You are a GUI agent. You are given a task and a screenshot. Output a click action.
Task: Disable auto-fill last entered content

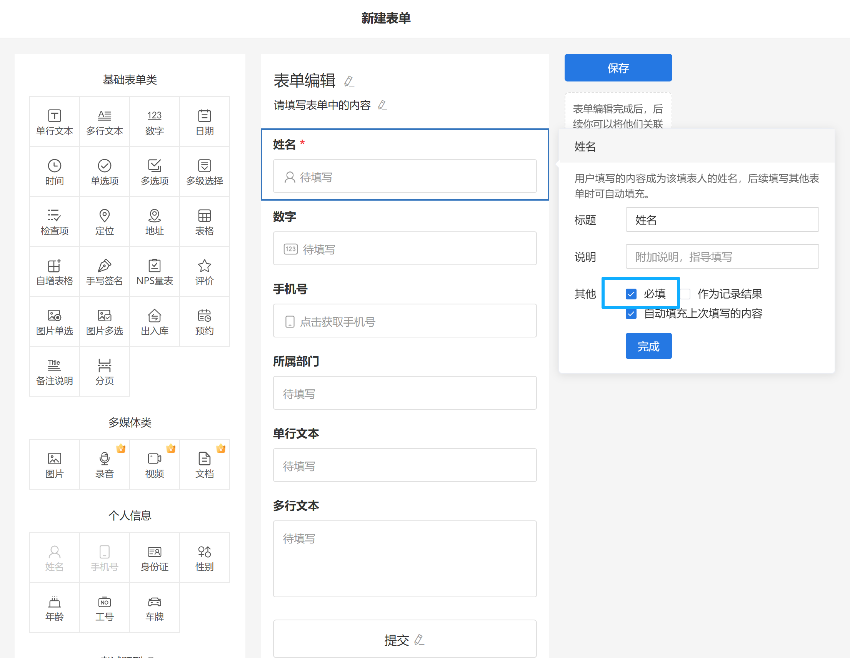click(631, 314)
